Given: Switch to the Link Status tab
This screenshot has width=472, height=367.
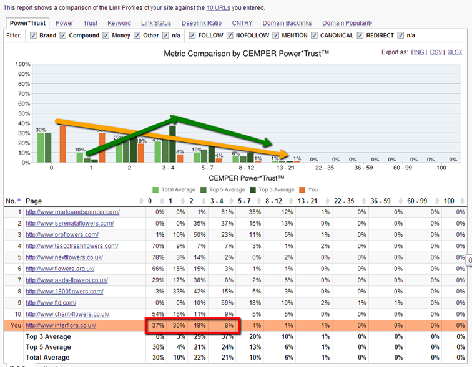Looking at the screenshot, I should [156, 23].
